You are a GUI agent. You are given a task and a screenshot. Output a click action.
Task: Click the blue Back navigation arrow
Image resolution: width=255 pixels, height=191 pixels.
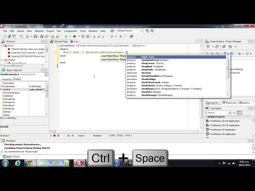point(112,36)
